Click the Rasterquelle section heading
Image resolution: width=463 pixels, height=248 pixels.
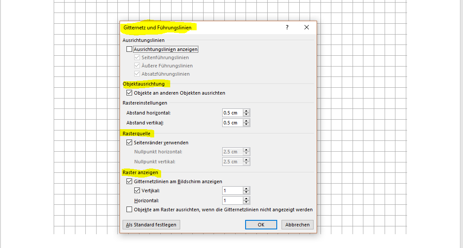[136, 134]
